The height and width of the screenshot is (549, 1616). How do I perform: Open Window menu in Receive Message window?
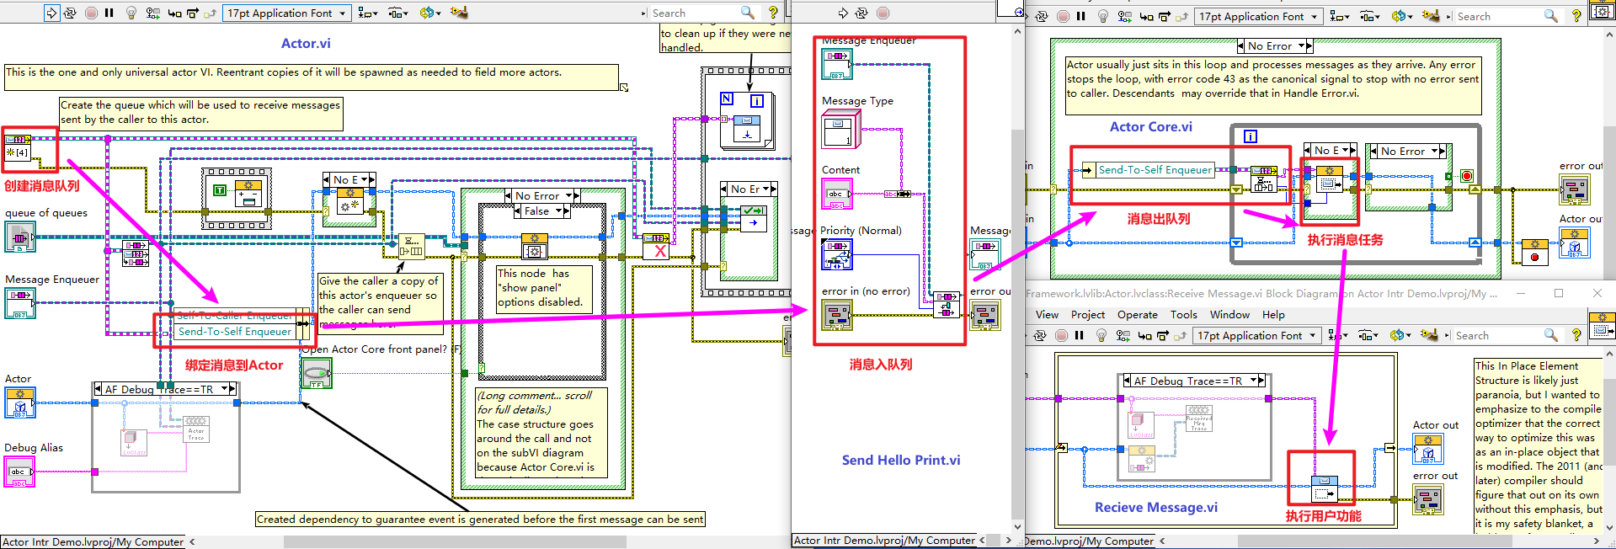click(1229, 314)
